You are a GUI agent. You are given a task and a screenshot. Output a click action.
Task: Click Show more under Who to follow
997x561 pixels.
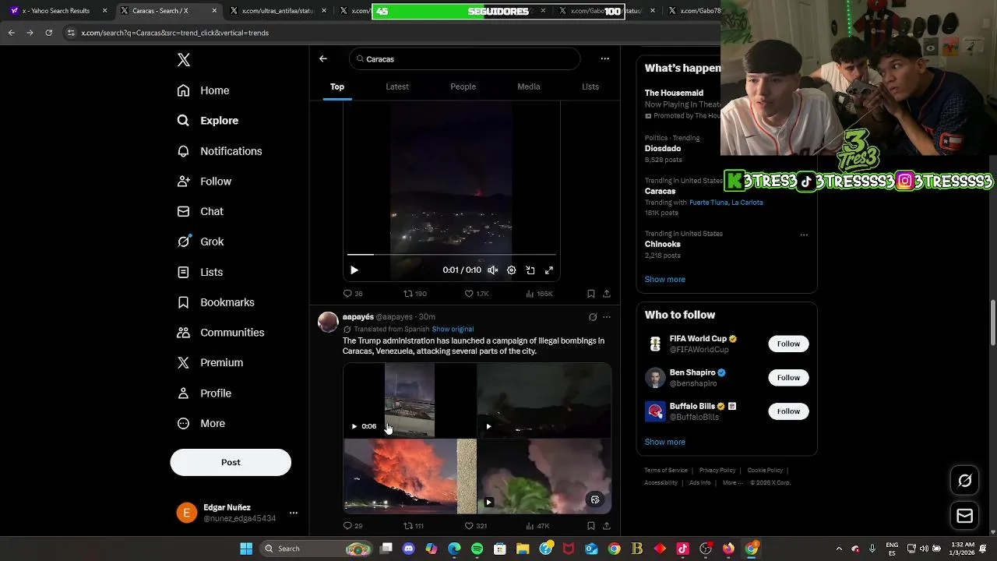(665, 442)
